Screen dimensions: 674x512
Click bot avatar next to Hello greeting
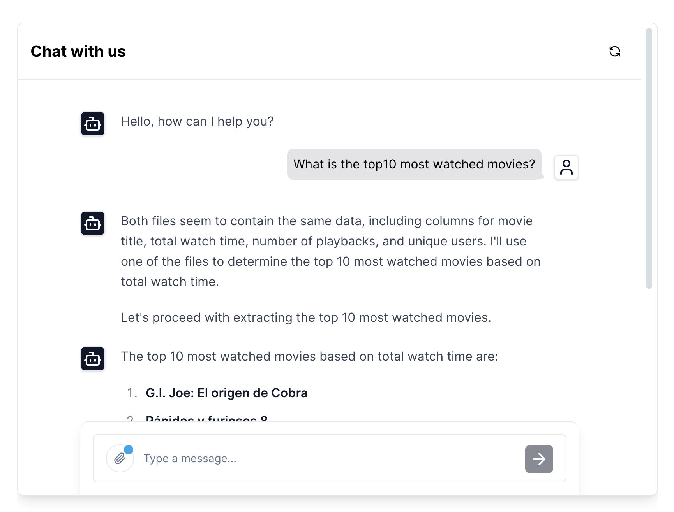coord(93,124)
